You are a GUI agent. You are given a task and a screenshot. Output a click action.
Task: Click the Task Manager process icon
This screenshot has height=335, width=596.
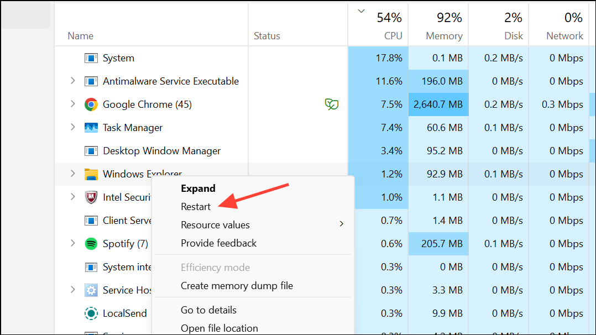click(x=91, y=127)
